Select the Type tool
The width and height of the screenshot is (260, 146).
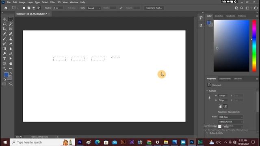click(4, 58)
